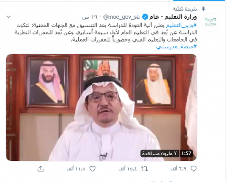Viewport: 227px width, 182px height.
Task: Click the 1:57 video duration badge
Action: pos(186,153)
